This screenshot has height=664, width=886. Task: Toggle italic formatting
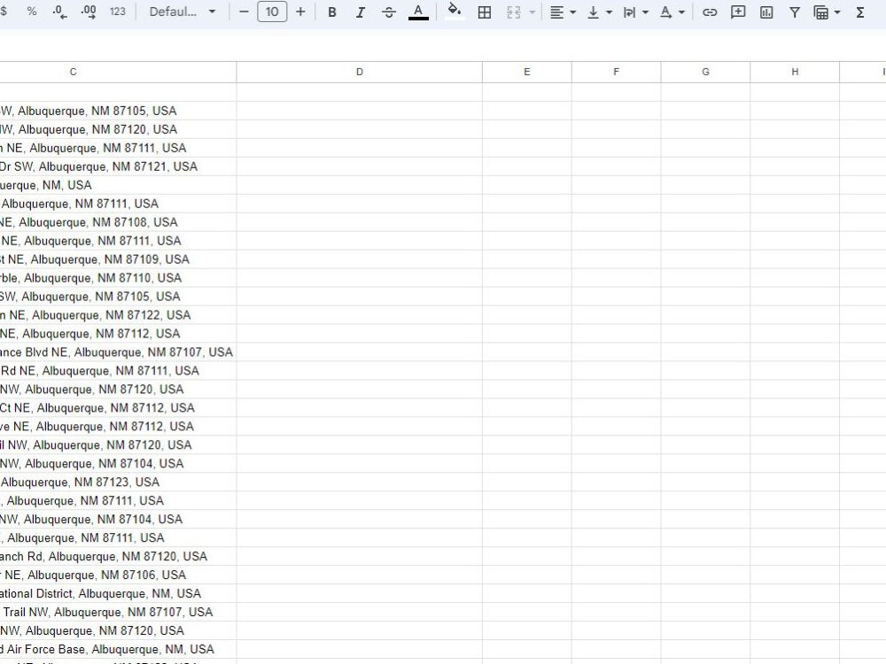pos(360,12)
